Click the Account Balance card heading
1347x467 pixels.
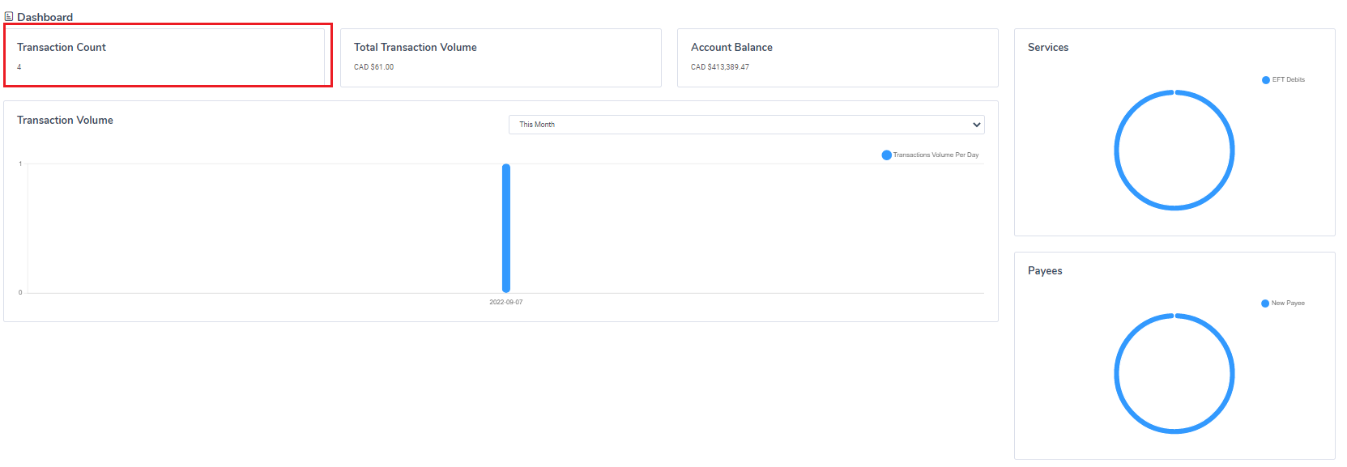point(731,47)
